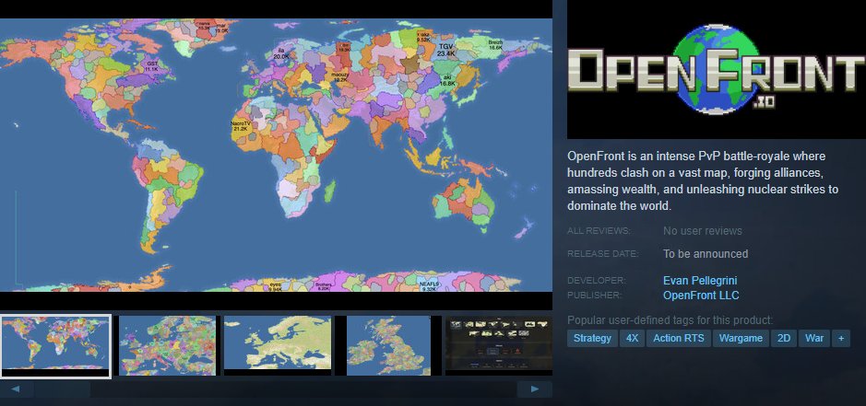Open the War tag
Image resolution: width=866 pixels, height=406 pixels.
814,338
